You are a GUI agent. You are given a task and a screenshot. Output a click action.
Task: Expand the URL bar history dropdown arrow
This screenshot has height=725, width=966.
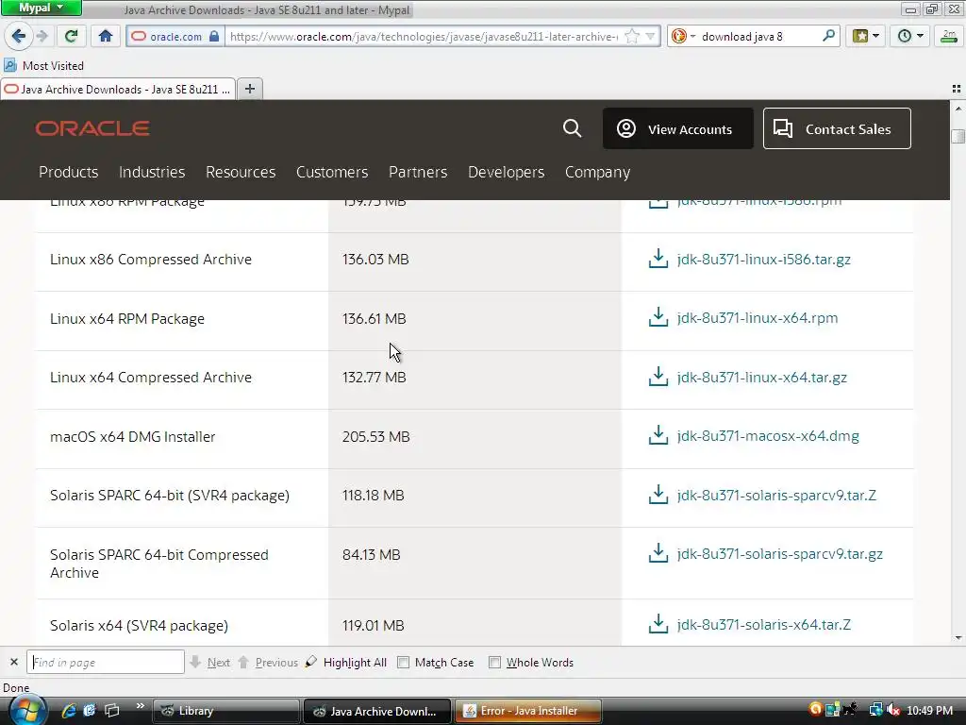(650, 37)
